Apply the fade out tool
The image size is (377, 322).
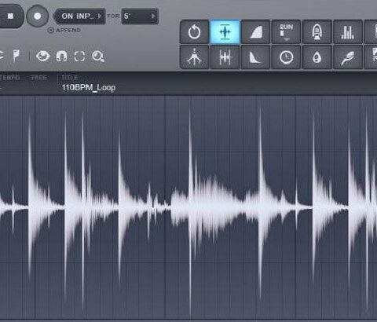[x=255, y=57]
